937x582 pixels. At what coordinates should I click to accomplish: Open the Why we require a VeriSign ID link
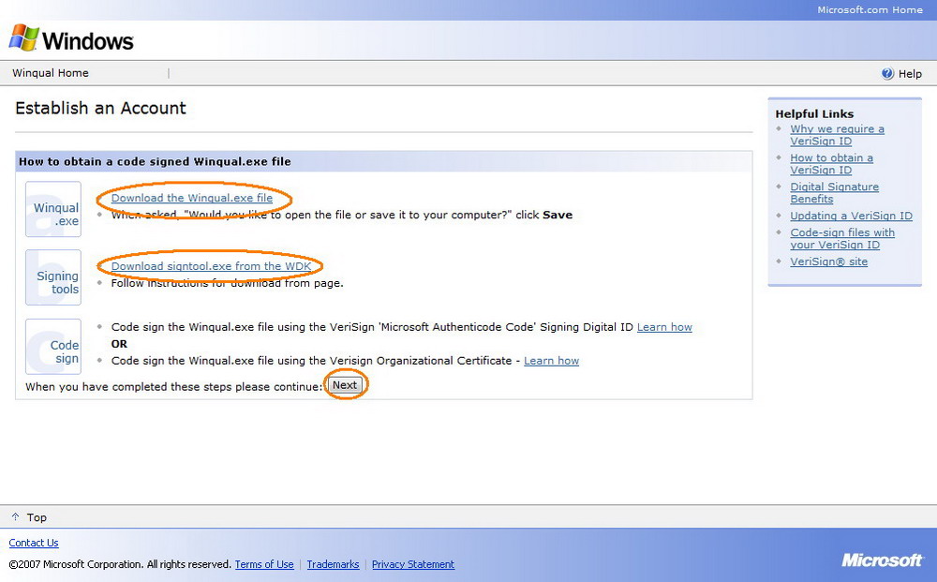837,135
